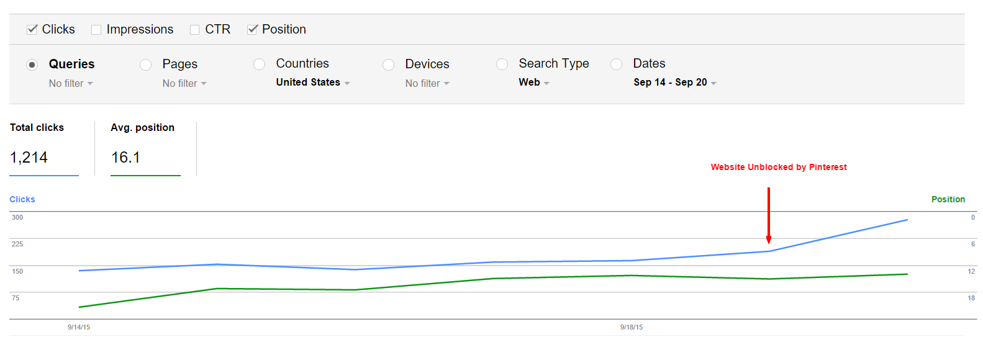This screenshot has width=983, height=337.
Task: Choose the Pages radio button
Action: pyautogui.click(x=146, y=65)
